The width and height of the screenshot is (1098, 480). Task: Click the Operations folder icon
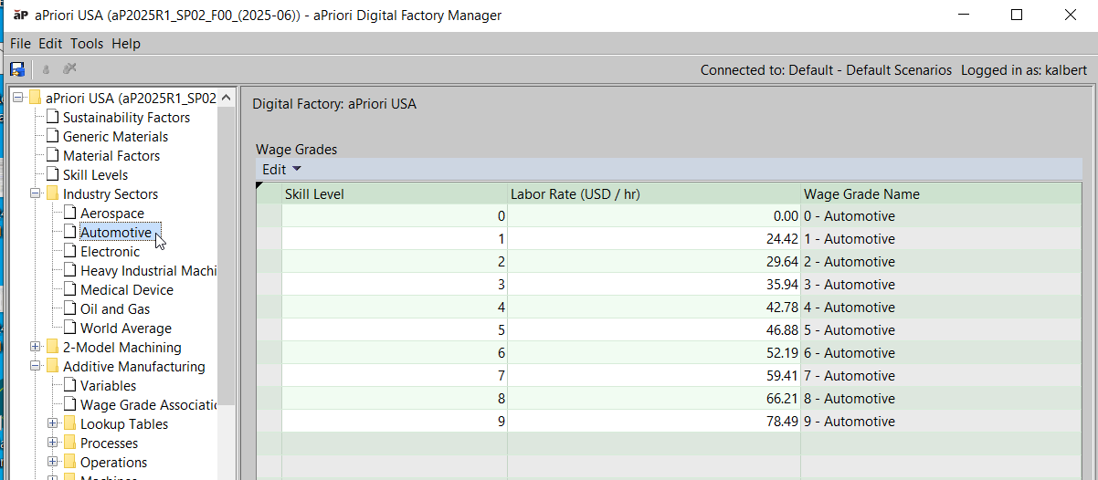click(70, 462)
